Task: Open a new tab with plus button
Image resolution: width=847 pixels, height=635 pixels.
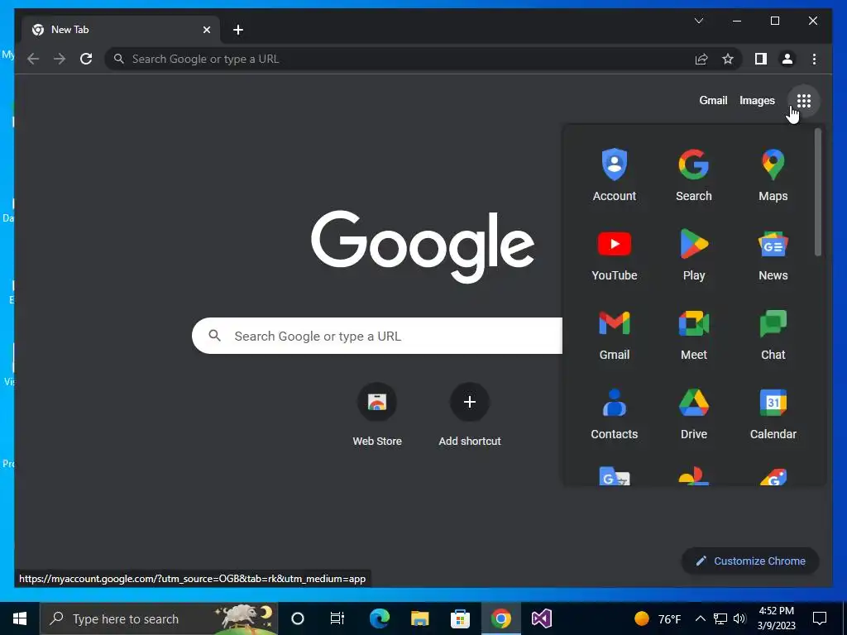Action: point(238,30)
